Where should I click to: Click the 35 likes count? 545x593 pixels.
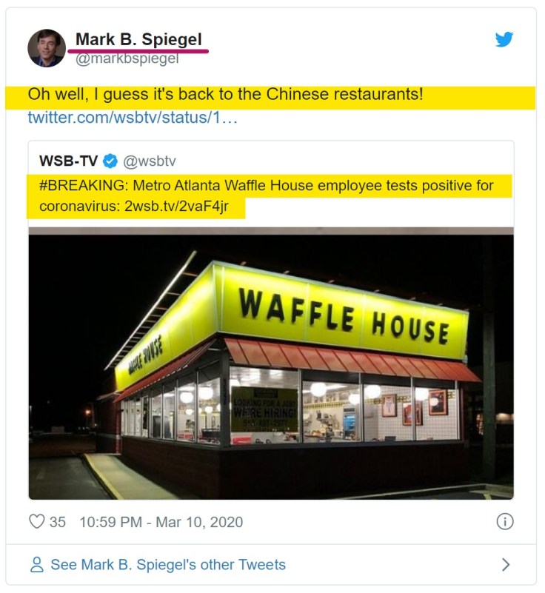tap(58, 522)
